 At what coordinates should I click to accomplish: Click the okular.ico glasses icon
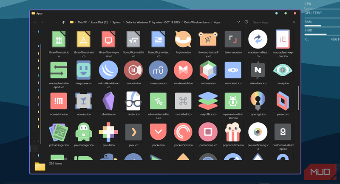pyautogui.click(x=133, y=101)
